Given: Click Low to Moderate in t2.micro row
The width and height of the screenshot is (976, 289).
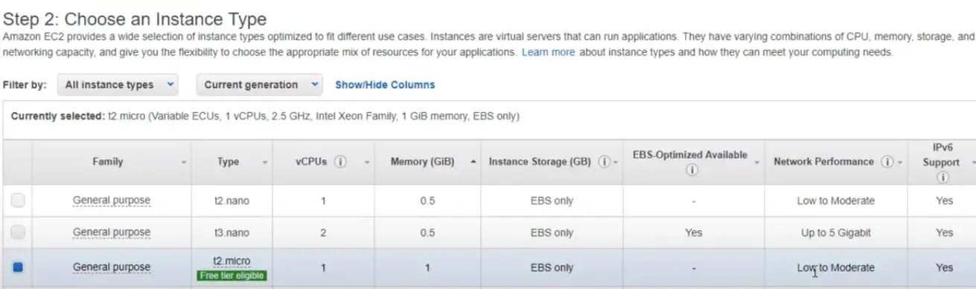Looking at the screenshot, I should coord(836,267).
